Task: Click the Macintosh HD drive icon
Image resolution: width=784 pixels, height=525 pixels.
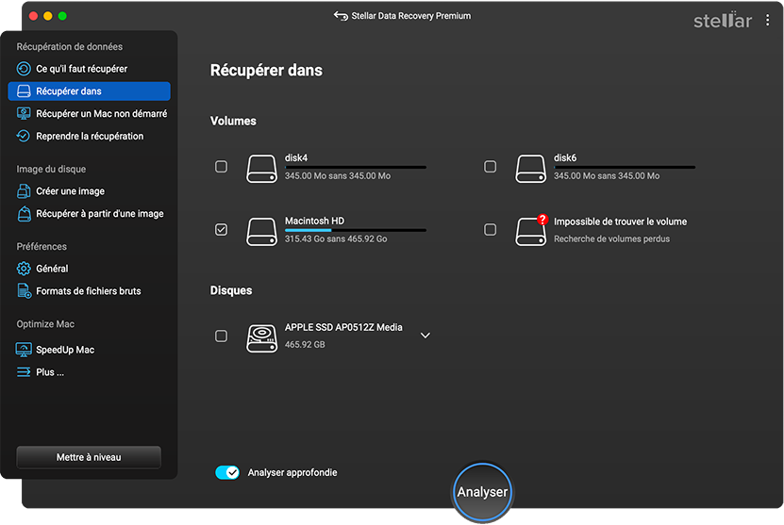Action: coord(261,231)
